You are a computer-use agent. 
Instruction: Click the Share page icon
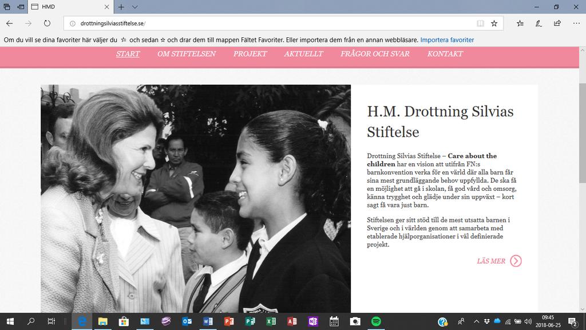coord(557,23)
